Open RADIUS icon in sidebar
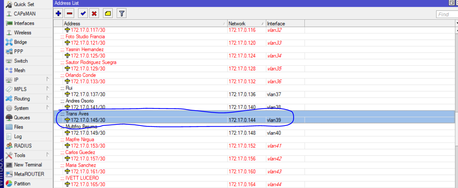458x188 pixels. (9, 145)
